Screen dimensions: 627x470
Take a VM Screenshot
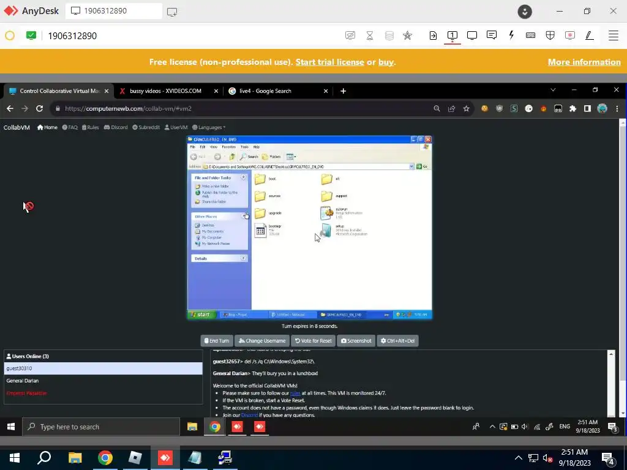point(356,340)
